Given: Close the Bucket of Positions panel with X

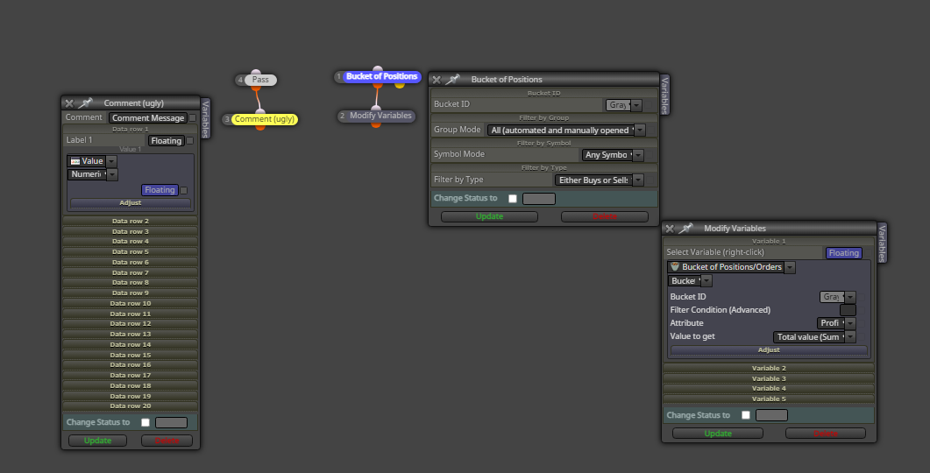Looking at the screenshot, I should [x=437, y=80].
